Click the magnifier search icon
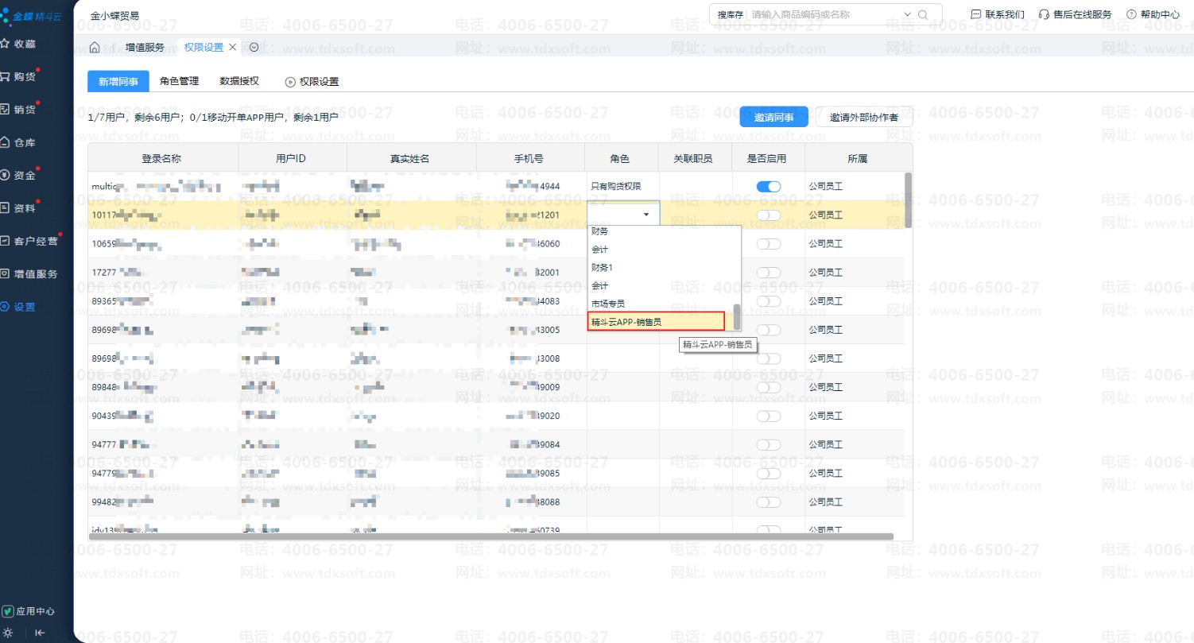The image size is (1194, 643). click(x=923, y=14)
